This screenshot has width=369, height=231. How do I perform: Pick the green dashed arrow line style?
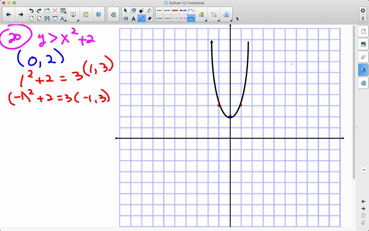[x=175, y=18]
